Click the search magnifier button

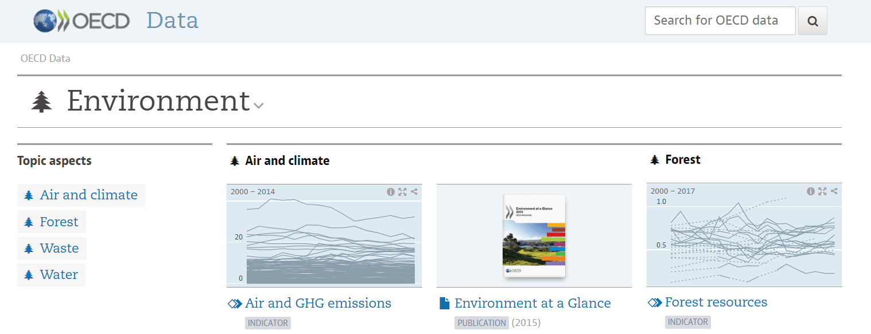812,21
